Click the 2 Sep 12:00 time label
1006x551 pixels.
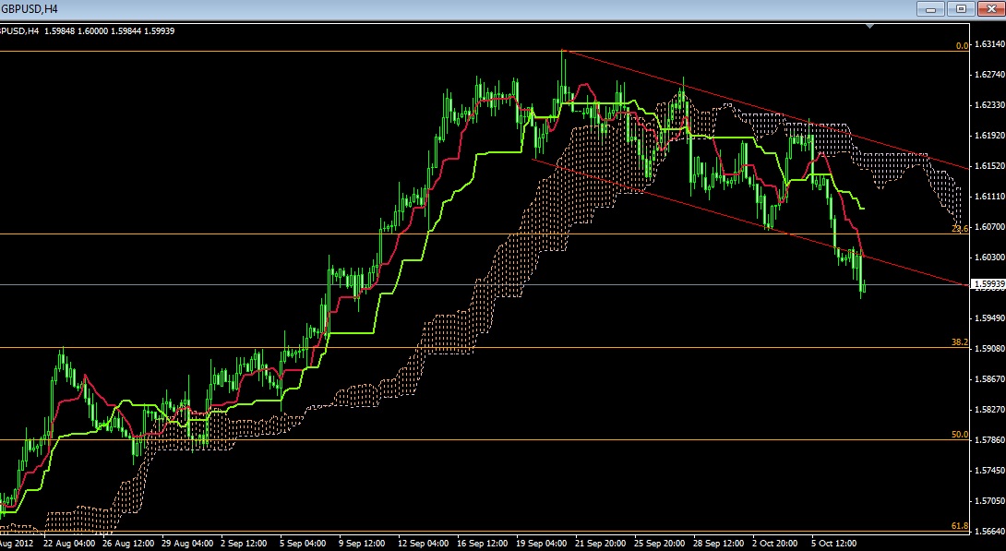pyautogui.click(x=244, y=544)
